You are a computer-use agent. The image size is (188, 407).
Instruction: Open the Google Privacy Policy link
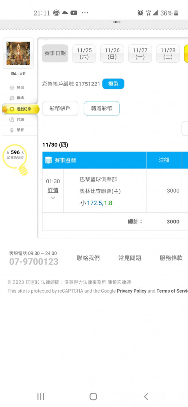tap(132, 291)
